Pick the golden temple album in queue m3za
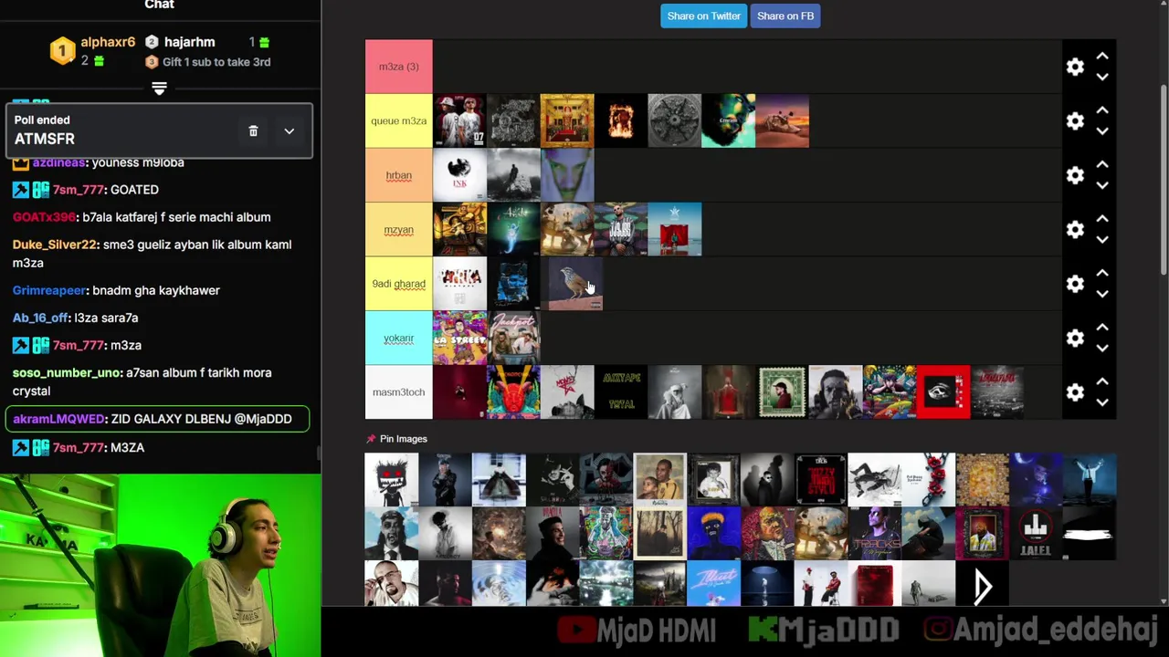Image resolution: width=1169 pixels, height=657 pixels. click(567, 120)
